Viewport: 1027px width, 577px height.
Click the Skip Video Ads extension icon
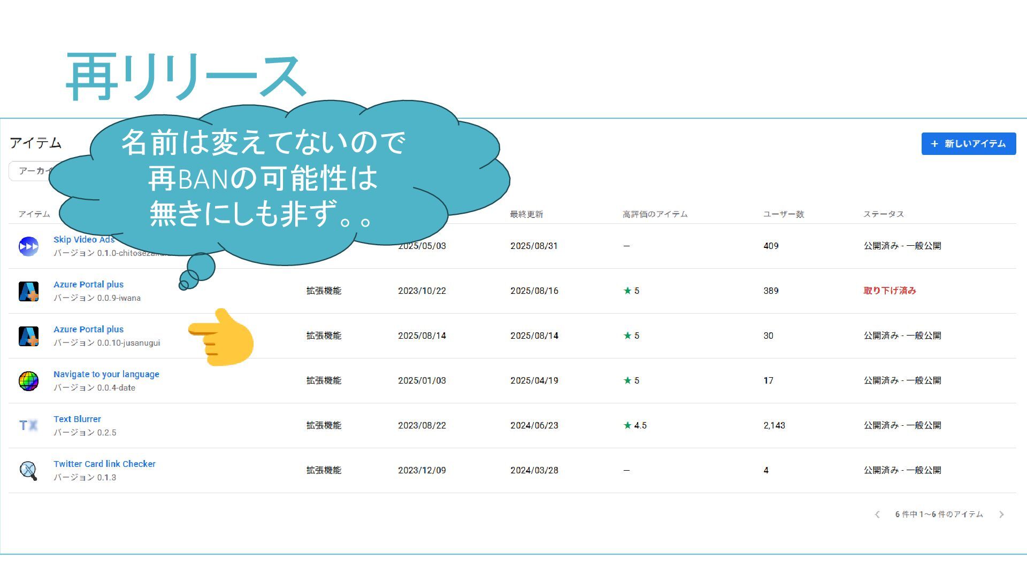[x=28, y=246]
